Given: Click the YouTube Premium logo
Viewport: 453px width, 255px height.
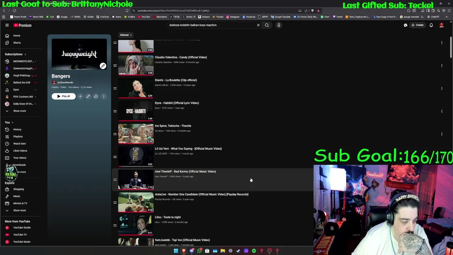Looking at the screenshot, I should pos(23,25).
